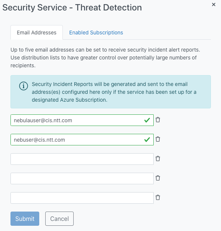The height and width of the screenshot is (231, 221).
Task: Click the Security Service - Threat Detection title
Action: [x=72, y=7]
